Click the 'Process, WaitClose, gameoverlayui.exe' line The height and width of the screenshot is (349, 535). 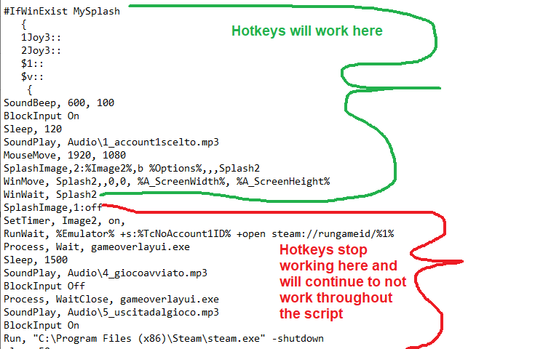[x=111, y=300]
